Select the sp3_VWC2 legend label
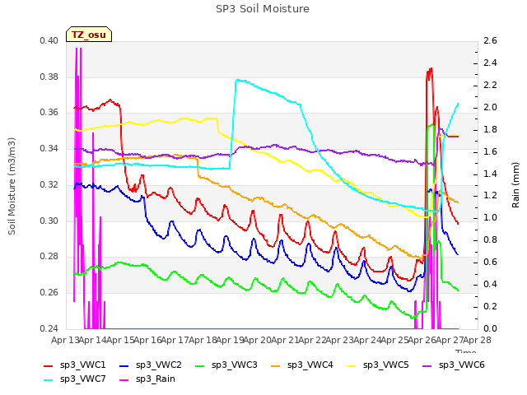Viewport: 527px width, 395px height. [159, 365]
